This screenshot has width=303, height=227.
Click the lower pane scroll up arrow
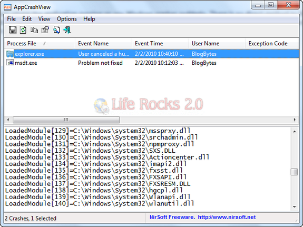(x=295, y=132)
